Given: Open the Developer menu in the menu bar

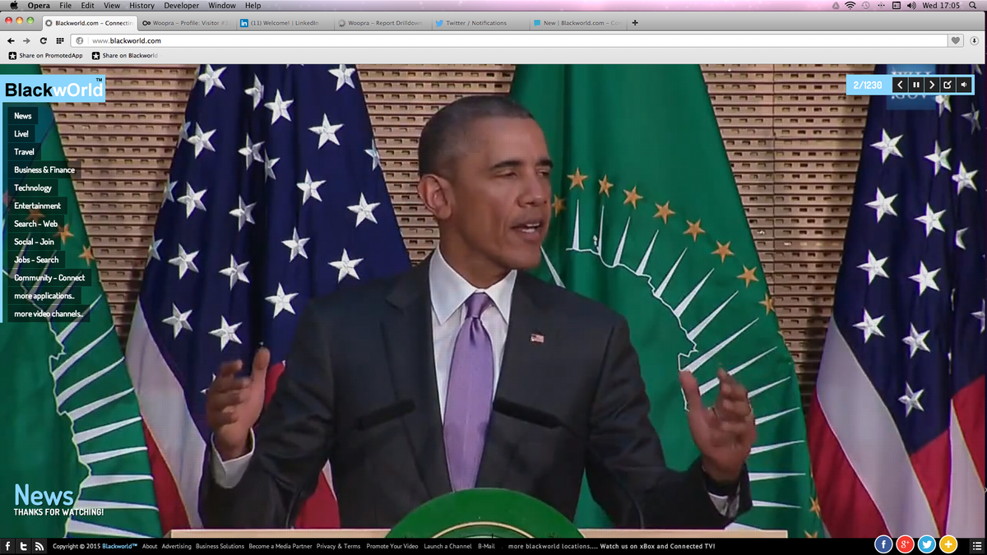Looking at the screenshot, I should click(x=180, y=5).
